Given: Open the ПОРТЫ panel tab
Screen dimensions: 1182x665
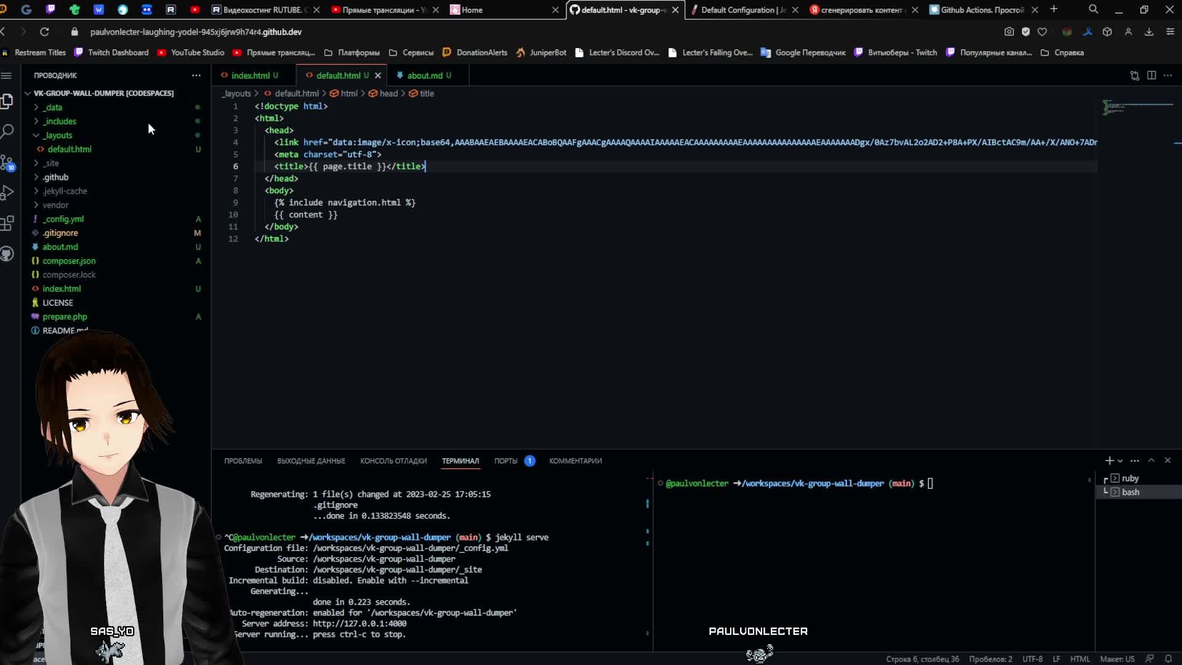Looking at the screenshot, I should point(505,461).
